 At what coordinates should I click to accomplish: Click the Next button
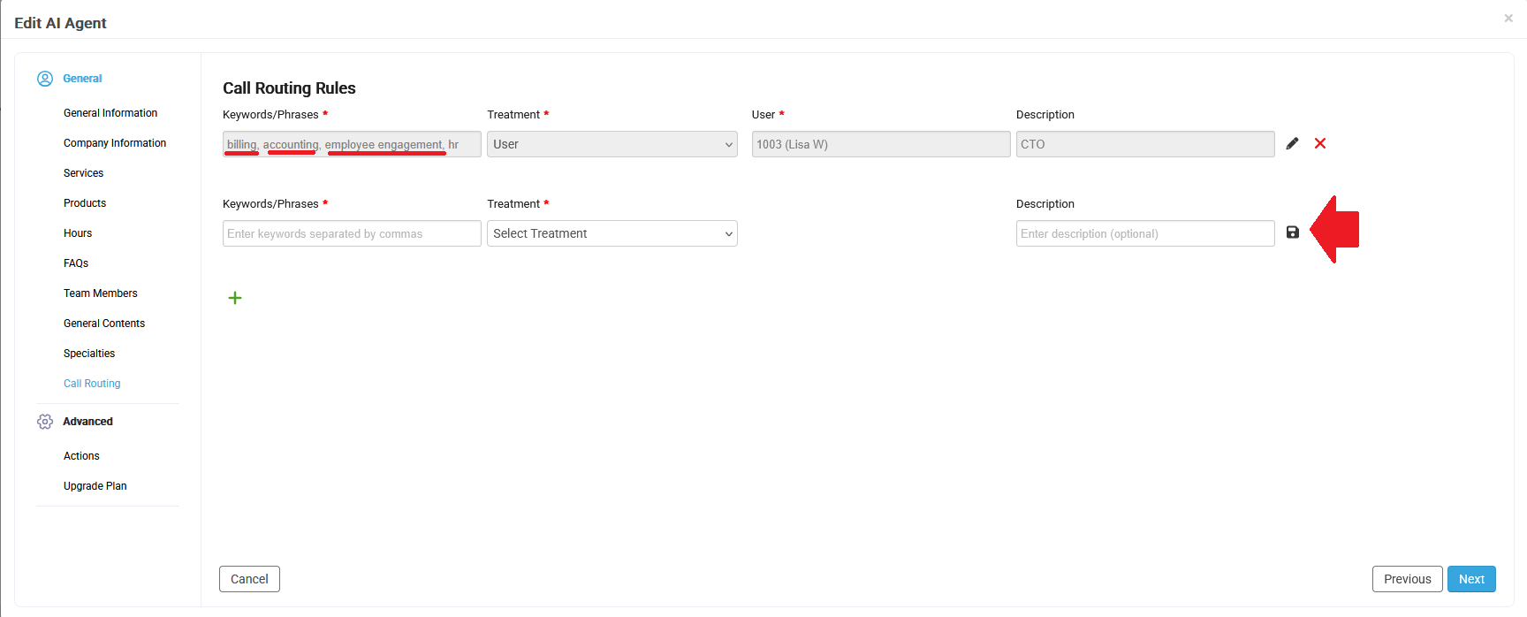tap(1471, 579)
